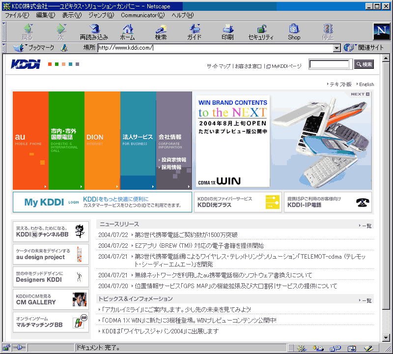The image size is (393, 354).
Task: Click the component bar grip handle
Action: coord(290,348)
